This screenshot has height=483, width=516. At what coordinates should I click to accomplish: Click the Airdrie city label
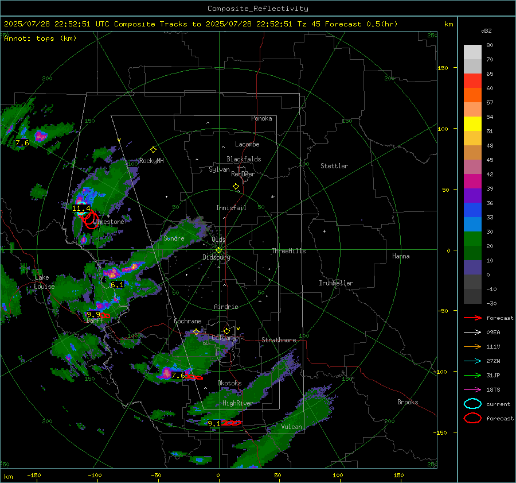tap(226, 307)
